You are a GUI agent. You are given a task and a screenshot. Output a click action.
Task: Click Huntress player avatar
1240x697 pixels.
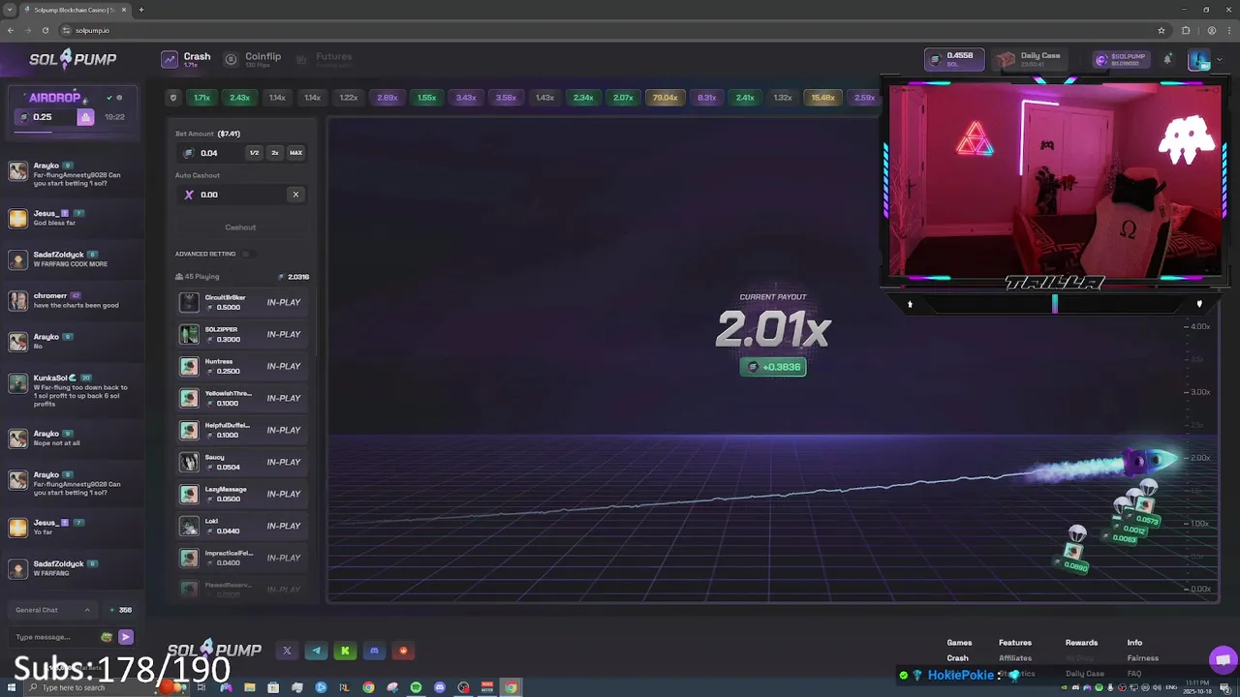pyautogui.click(x=189, y=366)
